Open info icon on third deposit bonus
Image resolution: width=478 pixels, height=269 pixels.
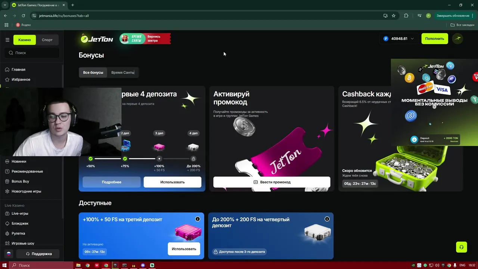[x=198, y=219]
